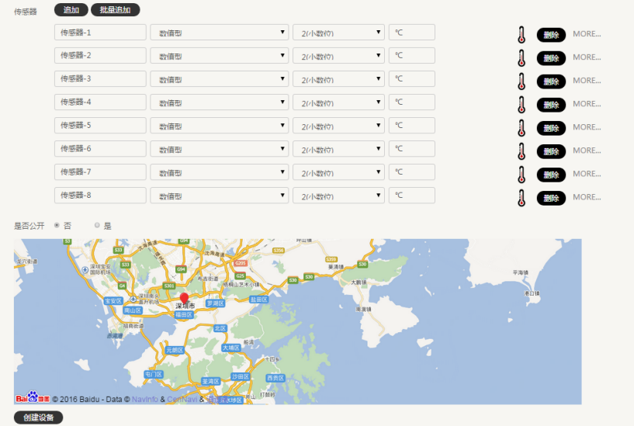
Task: Click the Baidu logo on the map
Action: click(x=33, y=397)
